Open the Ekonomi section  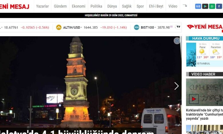79,6
